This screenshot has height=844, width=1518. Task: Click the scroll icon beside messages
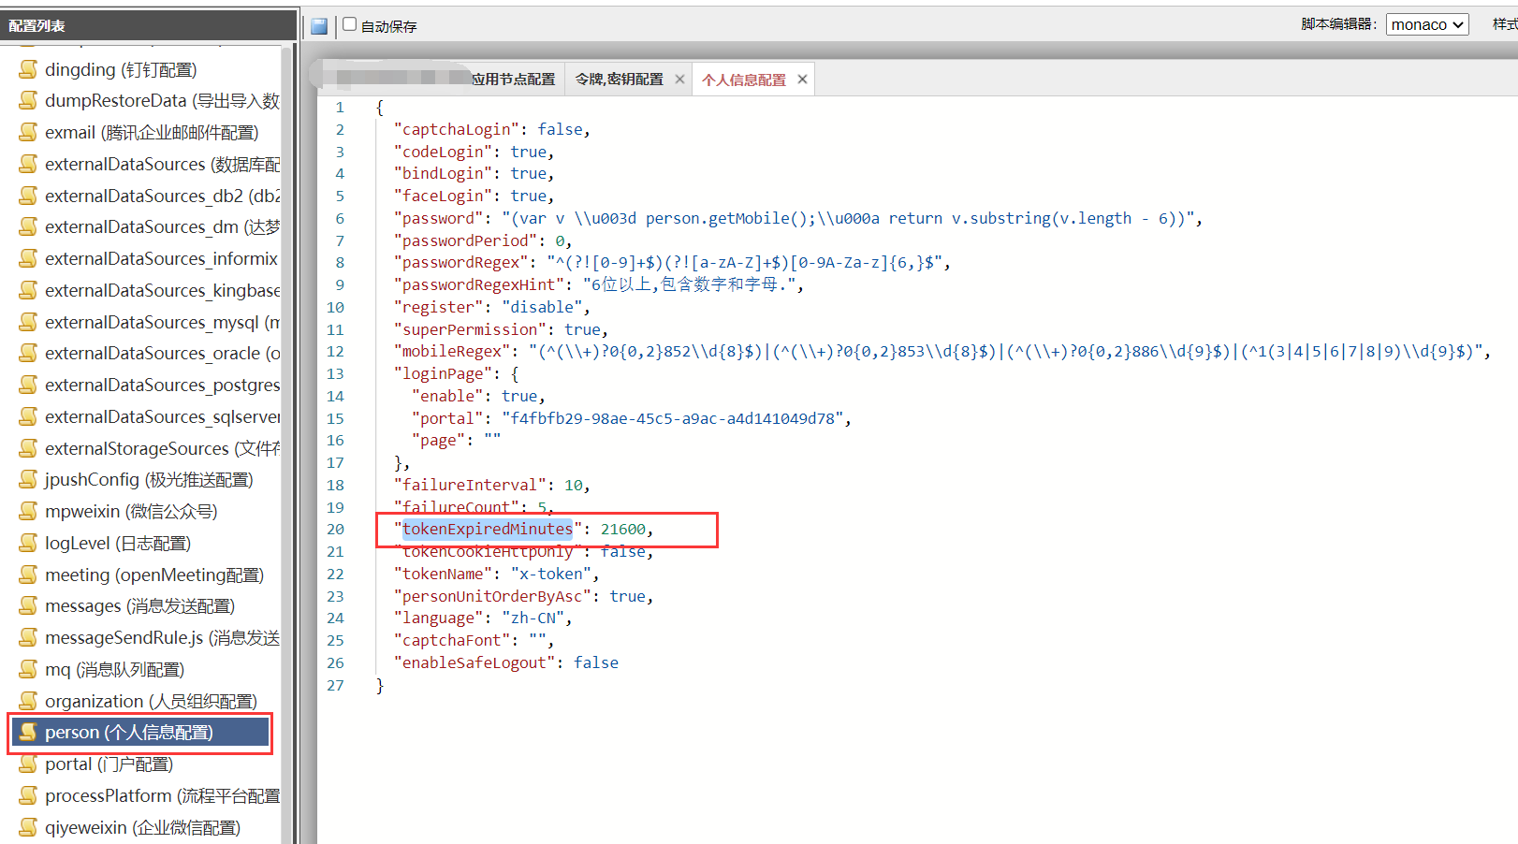[29, 605]
